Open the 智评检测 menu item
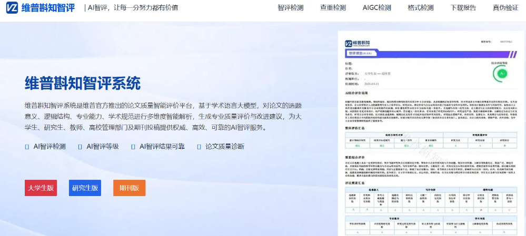The image size is (526, 236). 291,8
